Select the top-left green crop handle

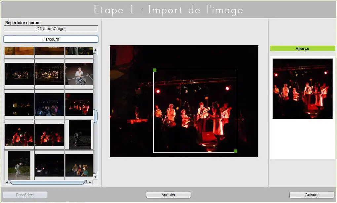[x=154, y=70]
